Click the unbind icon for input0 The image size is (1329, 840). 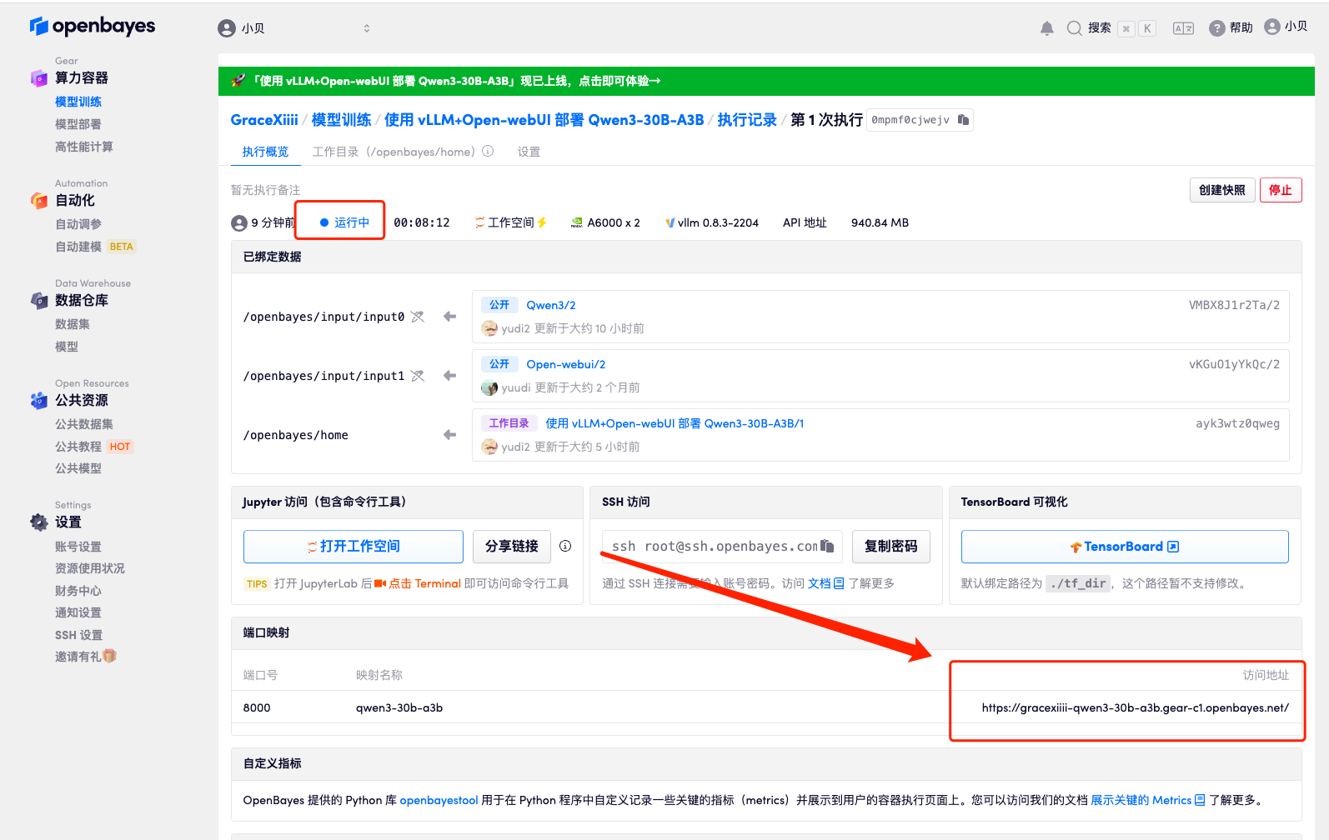coord(418,317)
